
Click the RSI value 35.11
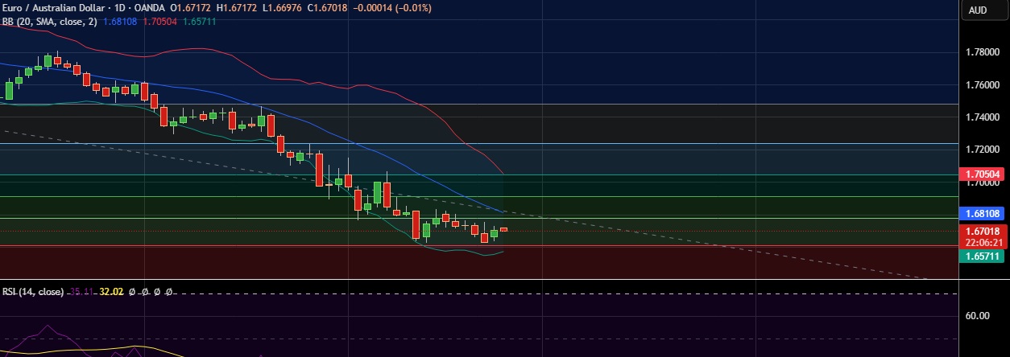pyautogui.click(x=81, y=292)
